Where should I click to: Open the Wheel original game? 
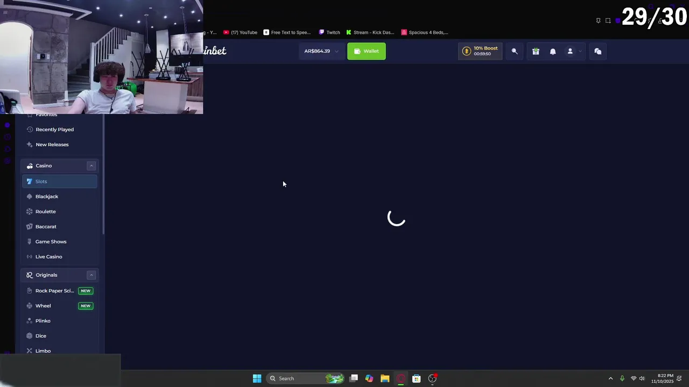[59, 306]
